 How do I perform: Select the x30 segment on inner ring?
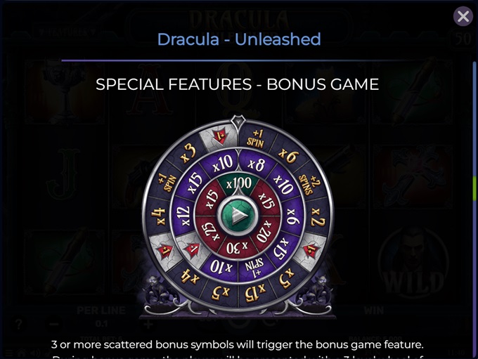click(x=238, y=248)
